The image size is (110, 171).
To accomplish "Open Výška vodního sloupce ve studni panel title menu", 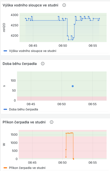I will coord(30,5).
